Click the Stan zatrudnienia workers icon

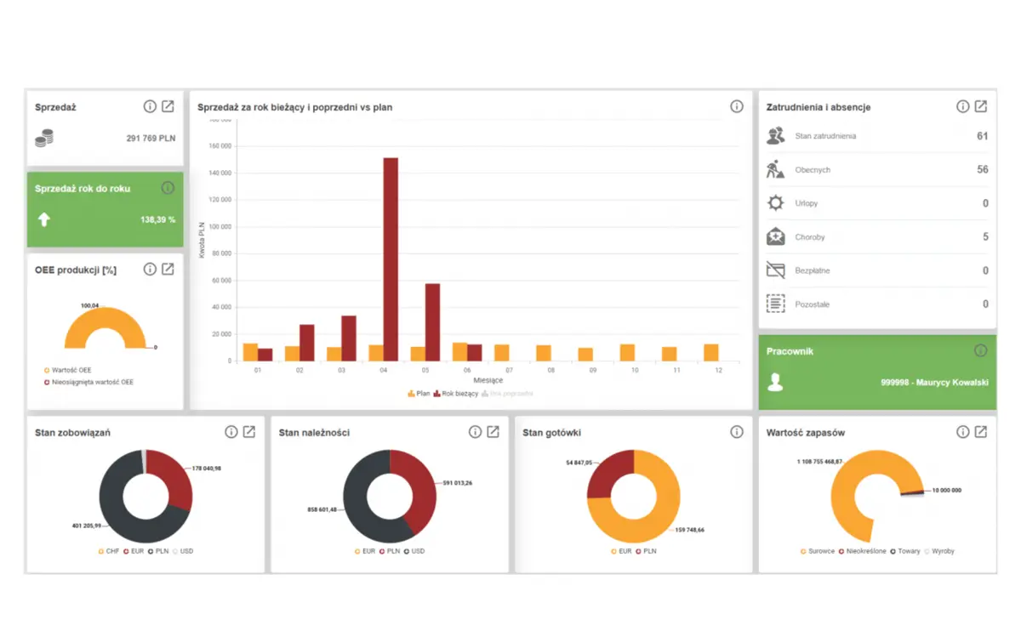[775, 136]
